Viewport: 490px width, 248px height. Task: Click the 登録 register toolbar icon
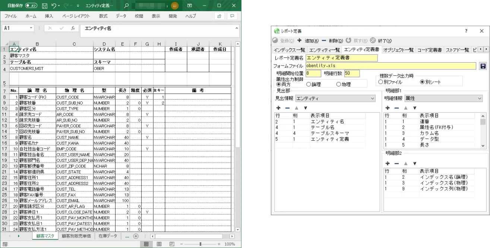click(284, 41)
